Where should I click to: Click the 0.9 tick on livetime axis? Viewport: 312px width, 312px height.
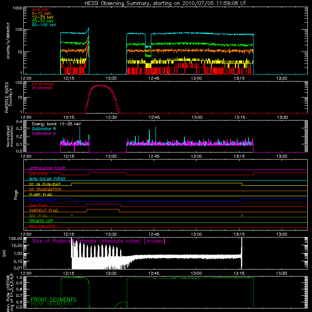click(19, 283)
